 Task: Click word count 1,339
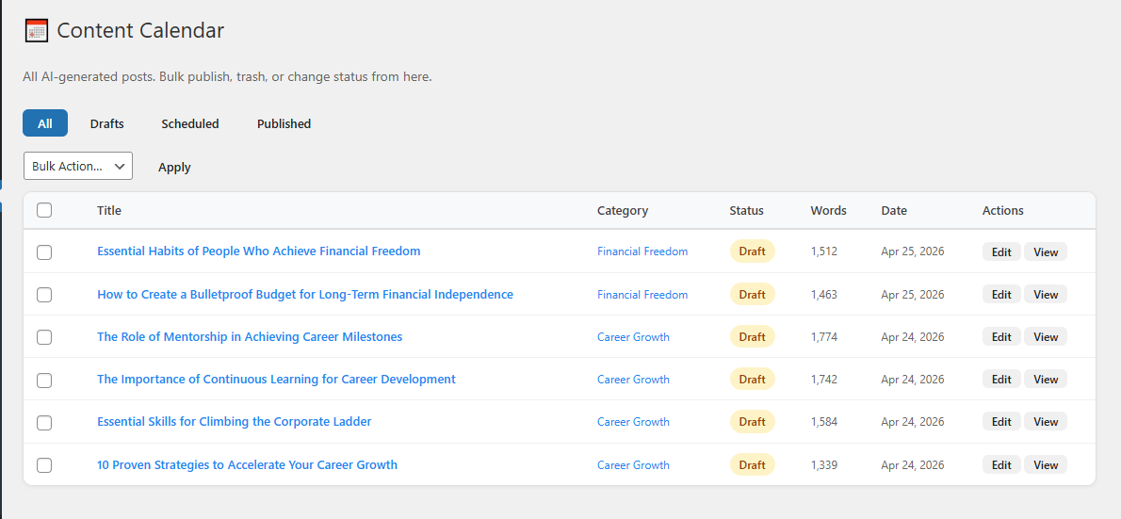click(x=823, y=465)
